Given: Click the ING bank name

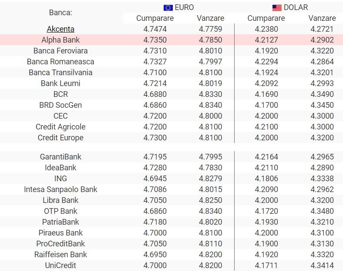Looking at the screenshot, I should click(x=61, y=179).
